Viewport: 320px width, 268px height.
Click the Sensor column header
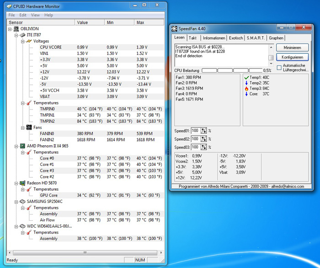point(41,22)
